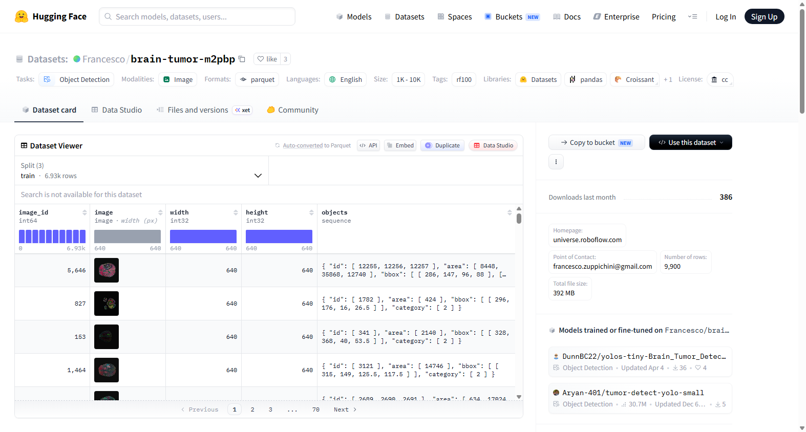806x432 pixels.
Task: Open the Use this dataset dropdown
Action: pos(690,142)
